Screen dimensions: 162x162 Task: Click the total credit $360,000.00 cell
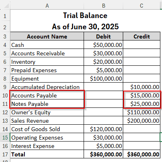(142, 154)
